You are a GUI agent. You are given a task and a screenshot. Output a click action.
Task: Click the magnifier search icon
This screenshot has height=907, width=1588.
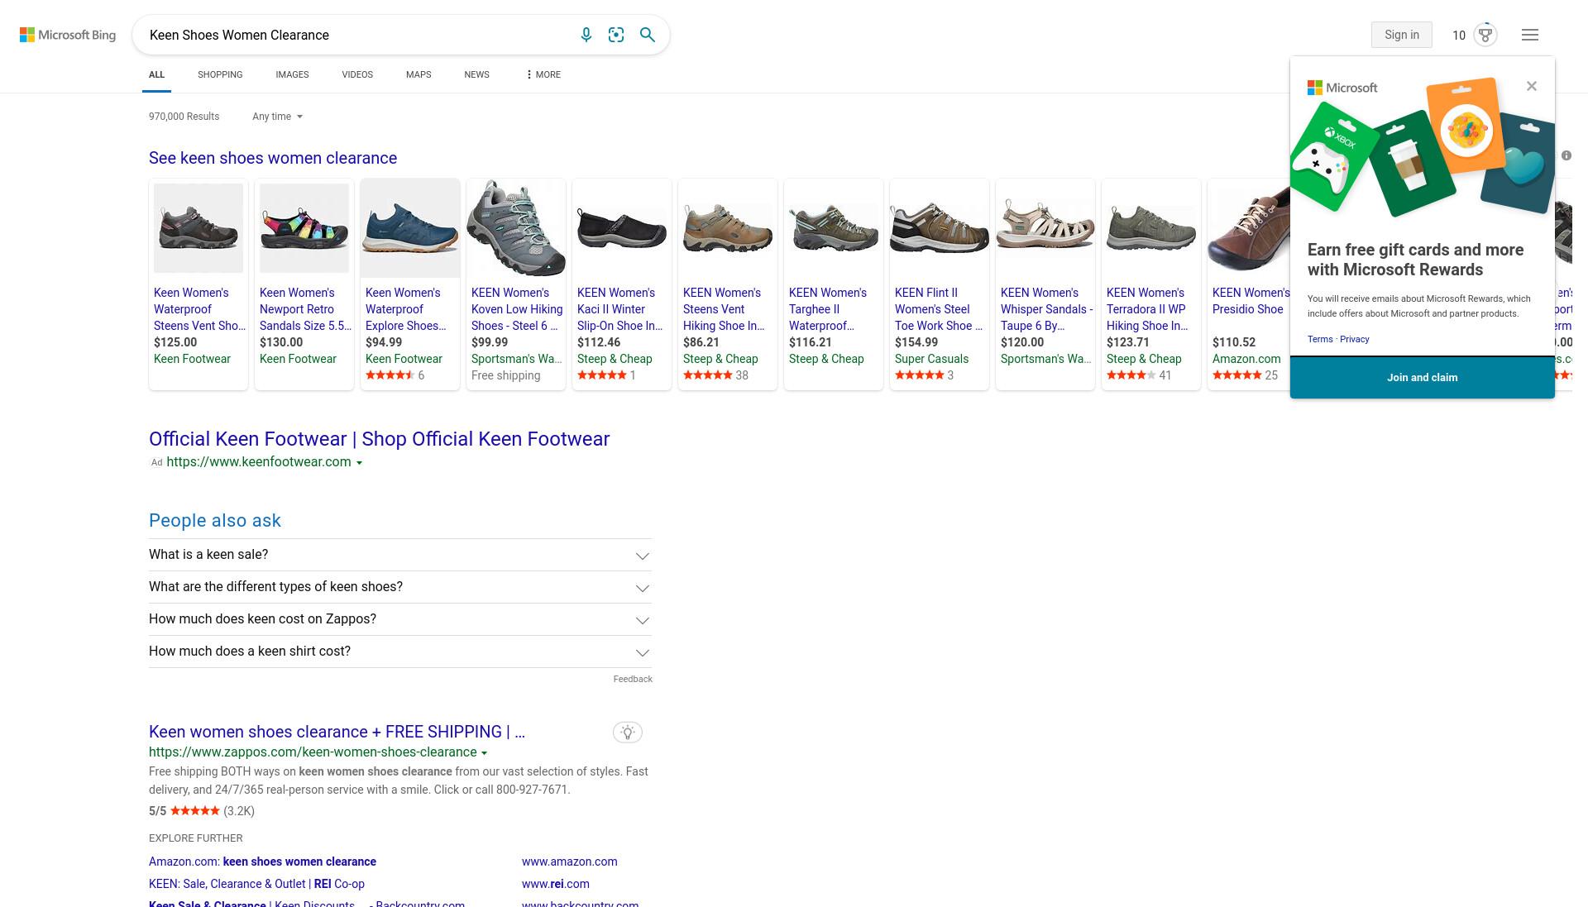648,35
